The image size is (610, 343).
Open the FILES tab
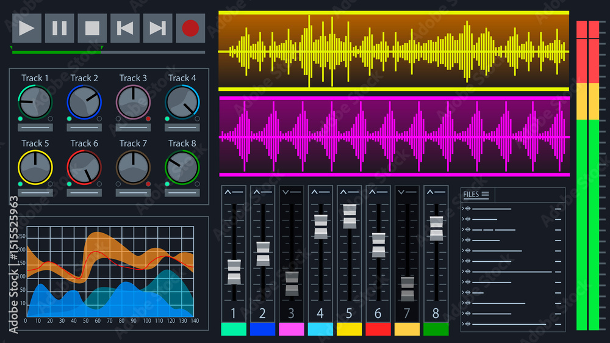pyautogui.click(x=478, y=195)
